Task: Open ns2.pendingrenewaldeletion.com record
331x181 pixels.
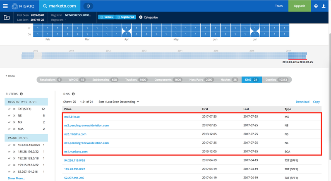Action: (x=86, y=125)
